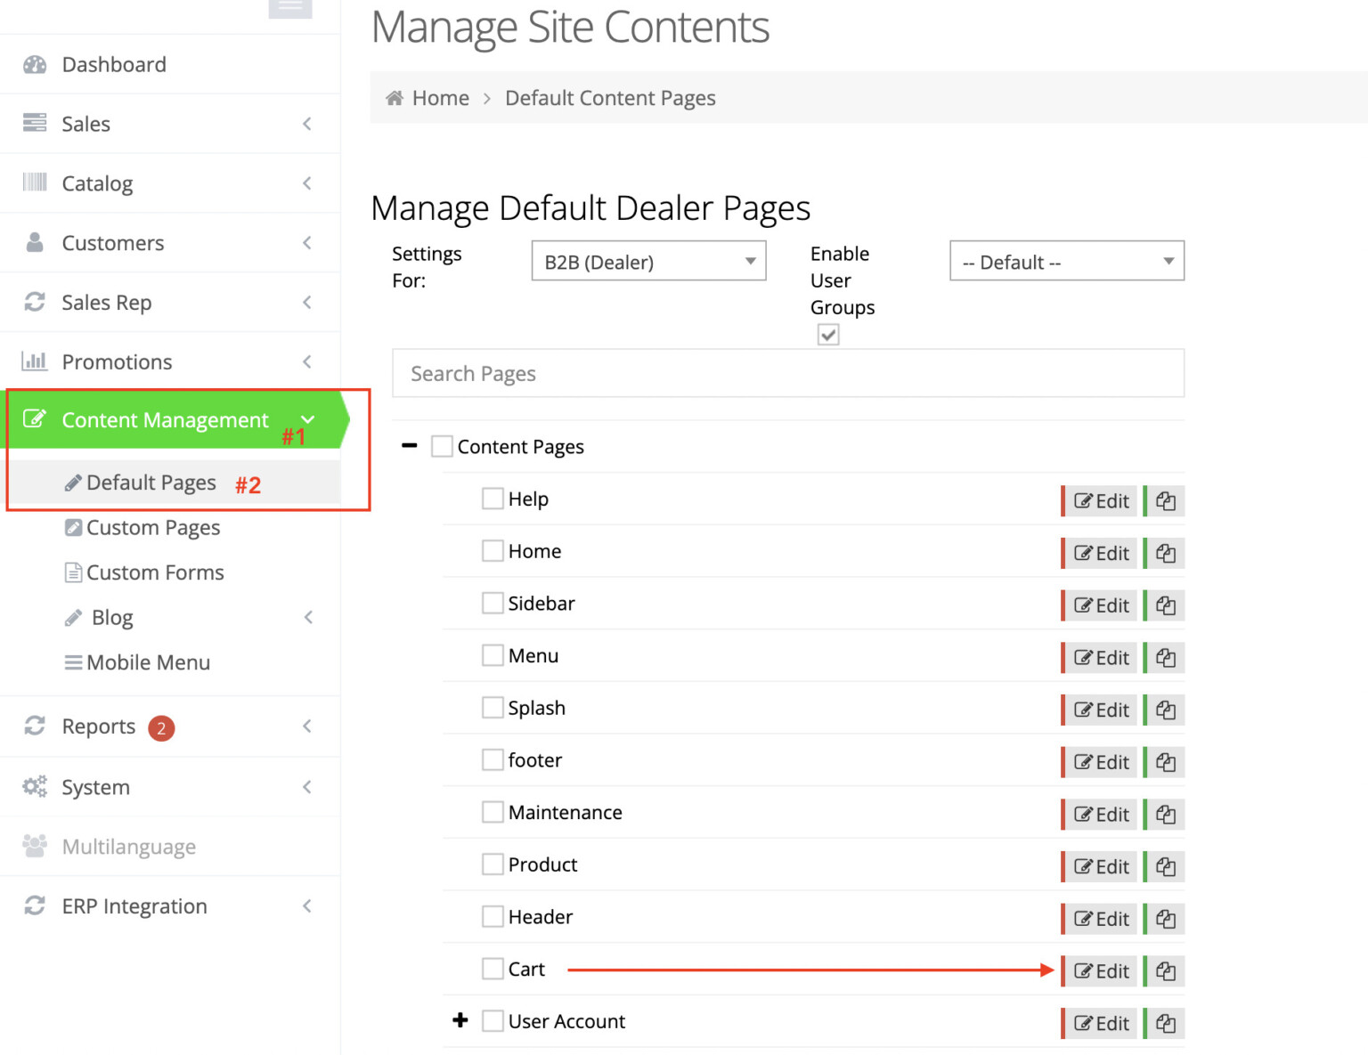This screenshot has width=1368, height=1055.
Task: Click the Customers person icon
Action: pos(36,242)
